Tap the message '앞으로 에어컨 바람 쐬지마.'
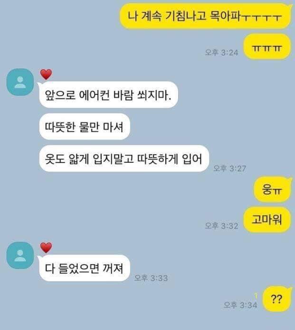 coord(108,95)
